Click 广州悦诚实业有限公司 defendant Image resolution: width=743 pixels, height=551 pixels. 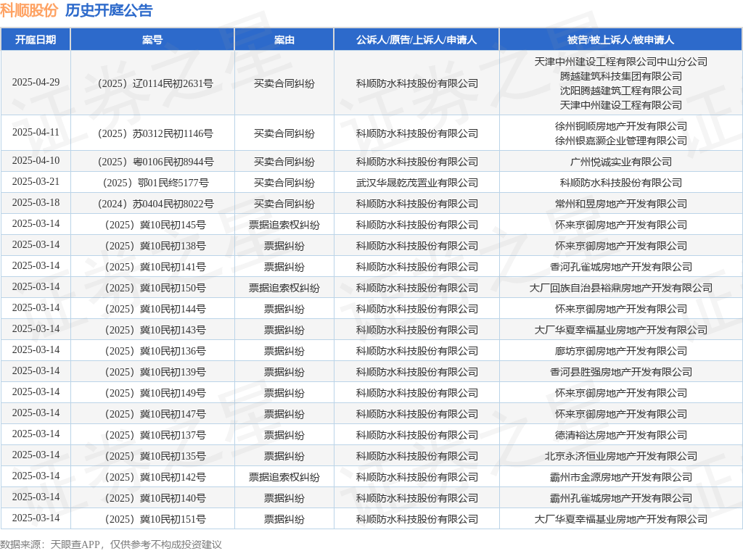pyautogui.click(x=621, y=162)
